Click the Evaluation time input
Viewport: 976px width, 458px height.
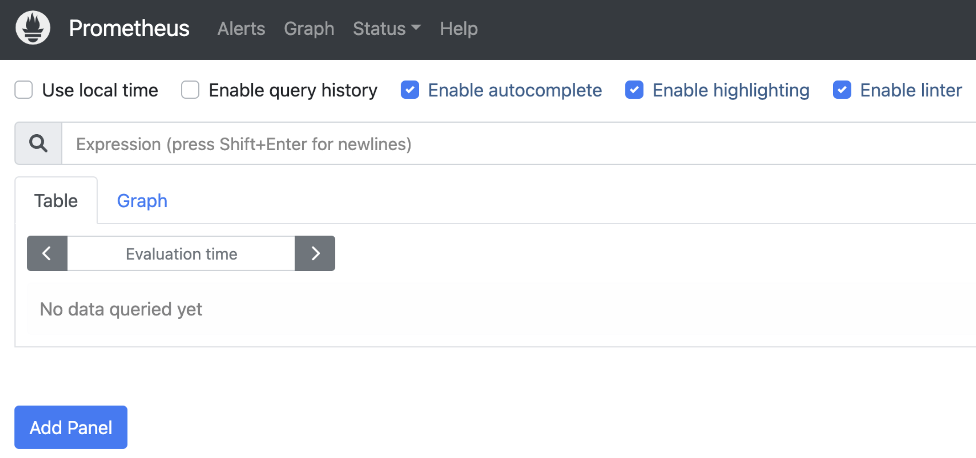[x=181, y=253]
